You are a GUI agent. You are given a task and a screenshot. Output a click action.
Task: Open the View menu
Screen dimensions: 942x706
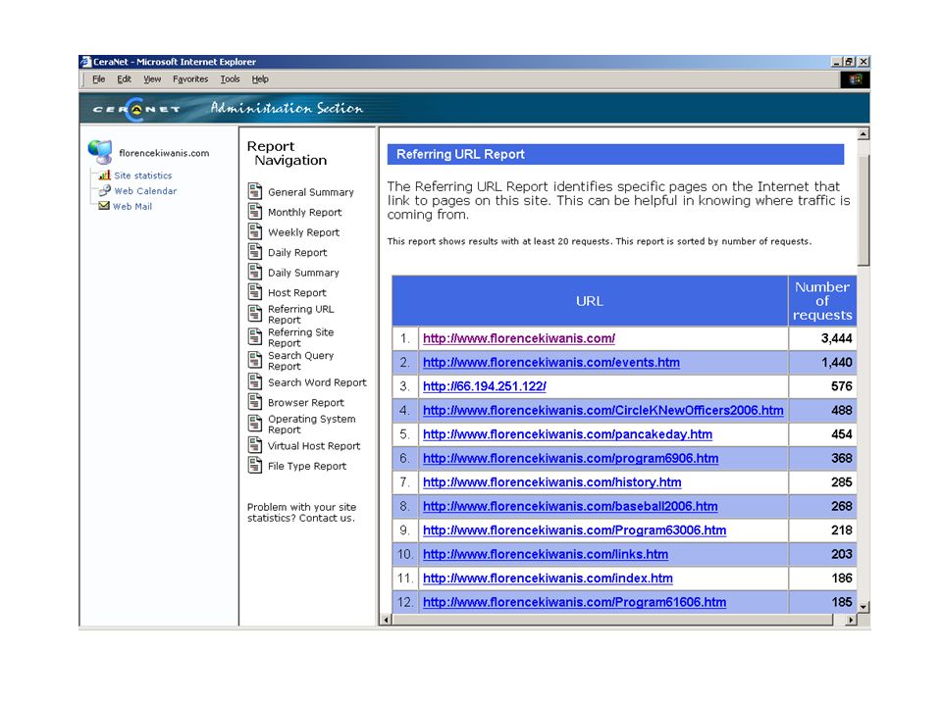coord(152,79)
